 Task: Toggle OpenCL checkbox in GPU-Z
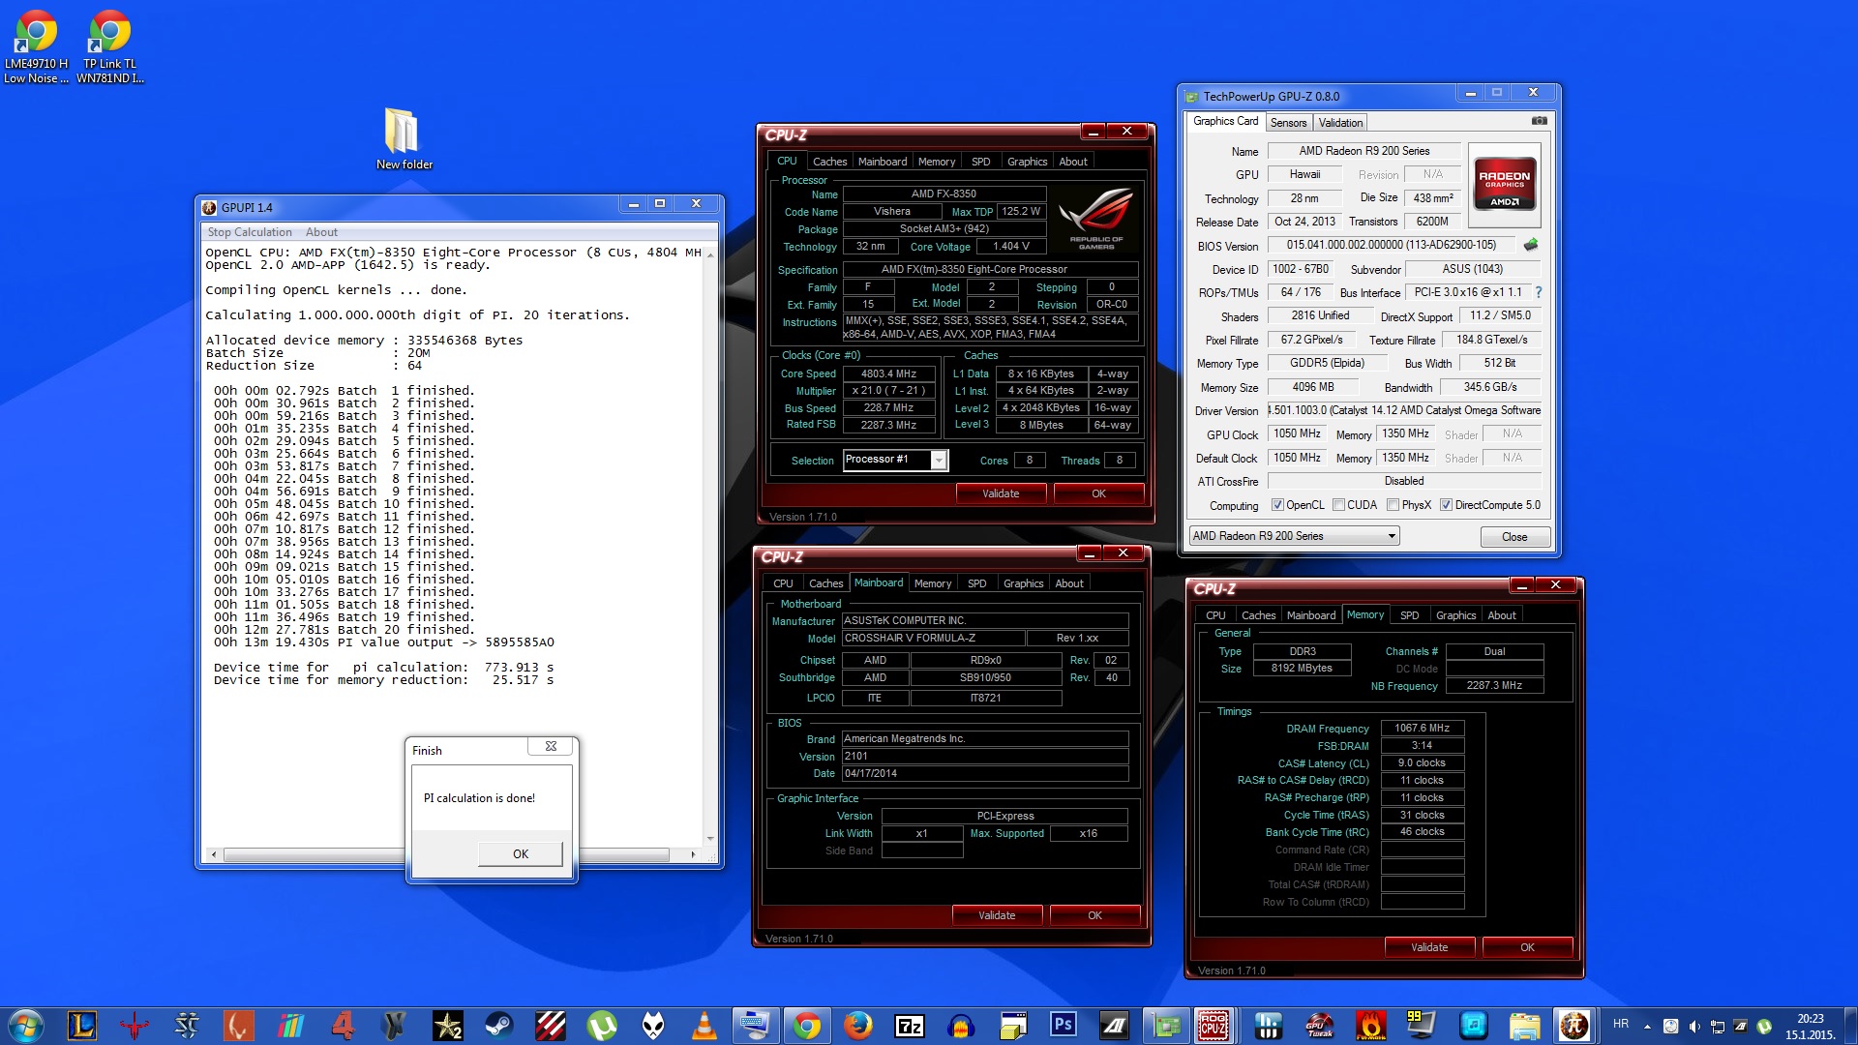[x=1277, y=505]
